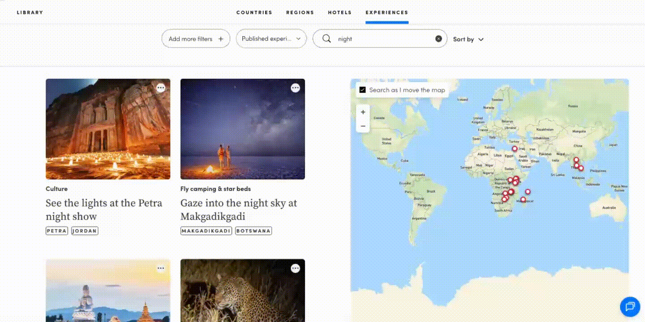Clear the search text with the X icon

[439, 39]
